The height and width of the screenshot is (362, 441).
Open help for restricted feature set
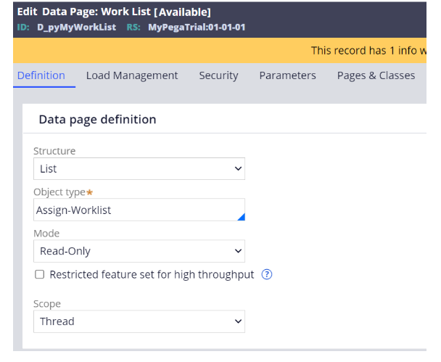(x=266, y=274)
